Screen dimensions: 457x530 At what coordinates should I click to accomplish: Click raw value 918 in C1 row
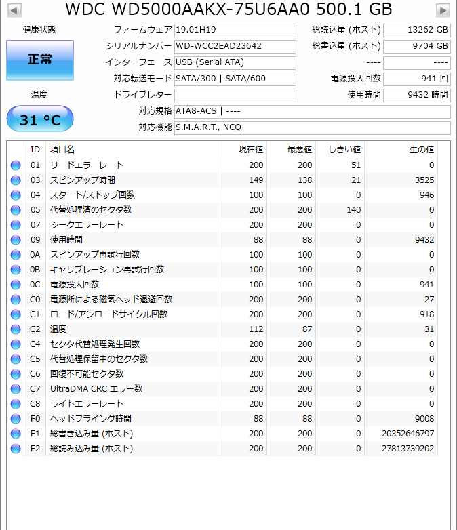(x=426, y=314)
